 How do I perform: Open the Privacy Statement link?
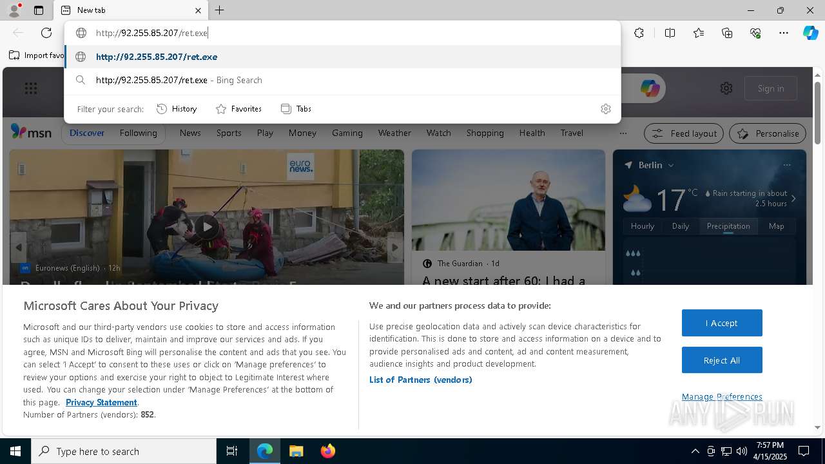click(x=101, y=402)
